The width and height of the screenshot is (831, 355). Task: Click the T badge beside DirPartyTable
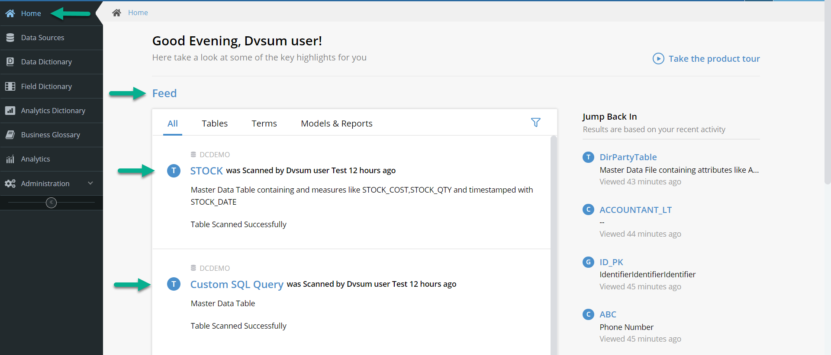[588, 157]
